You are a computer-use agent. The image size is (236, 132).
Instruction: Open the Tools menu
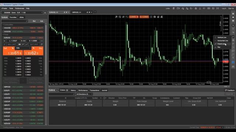point(11,8)
